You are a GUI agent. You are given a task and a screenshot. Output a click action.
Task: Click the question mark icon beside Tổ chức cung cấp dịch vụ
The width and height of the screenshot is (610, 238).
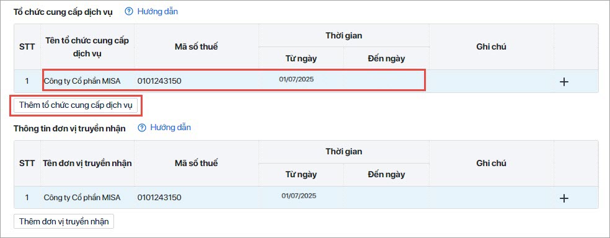pyautogui.click(x=129, y=12)
